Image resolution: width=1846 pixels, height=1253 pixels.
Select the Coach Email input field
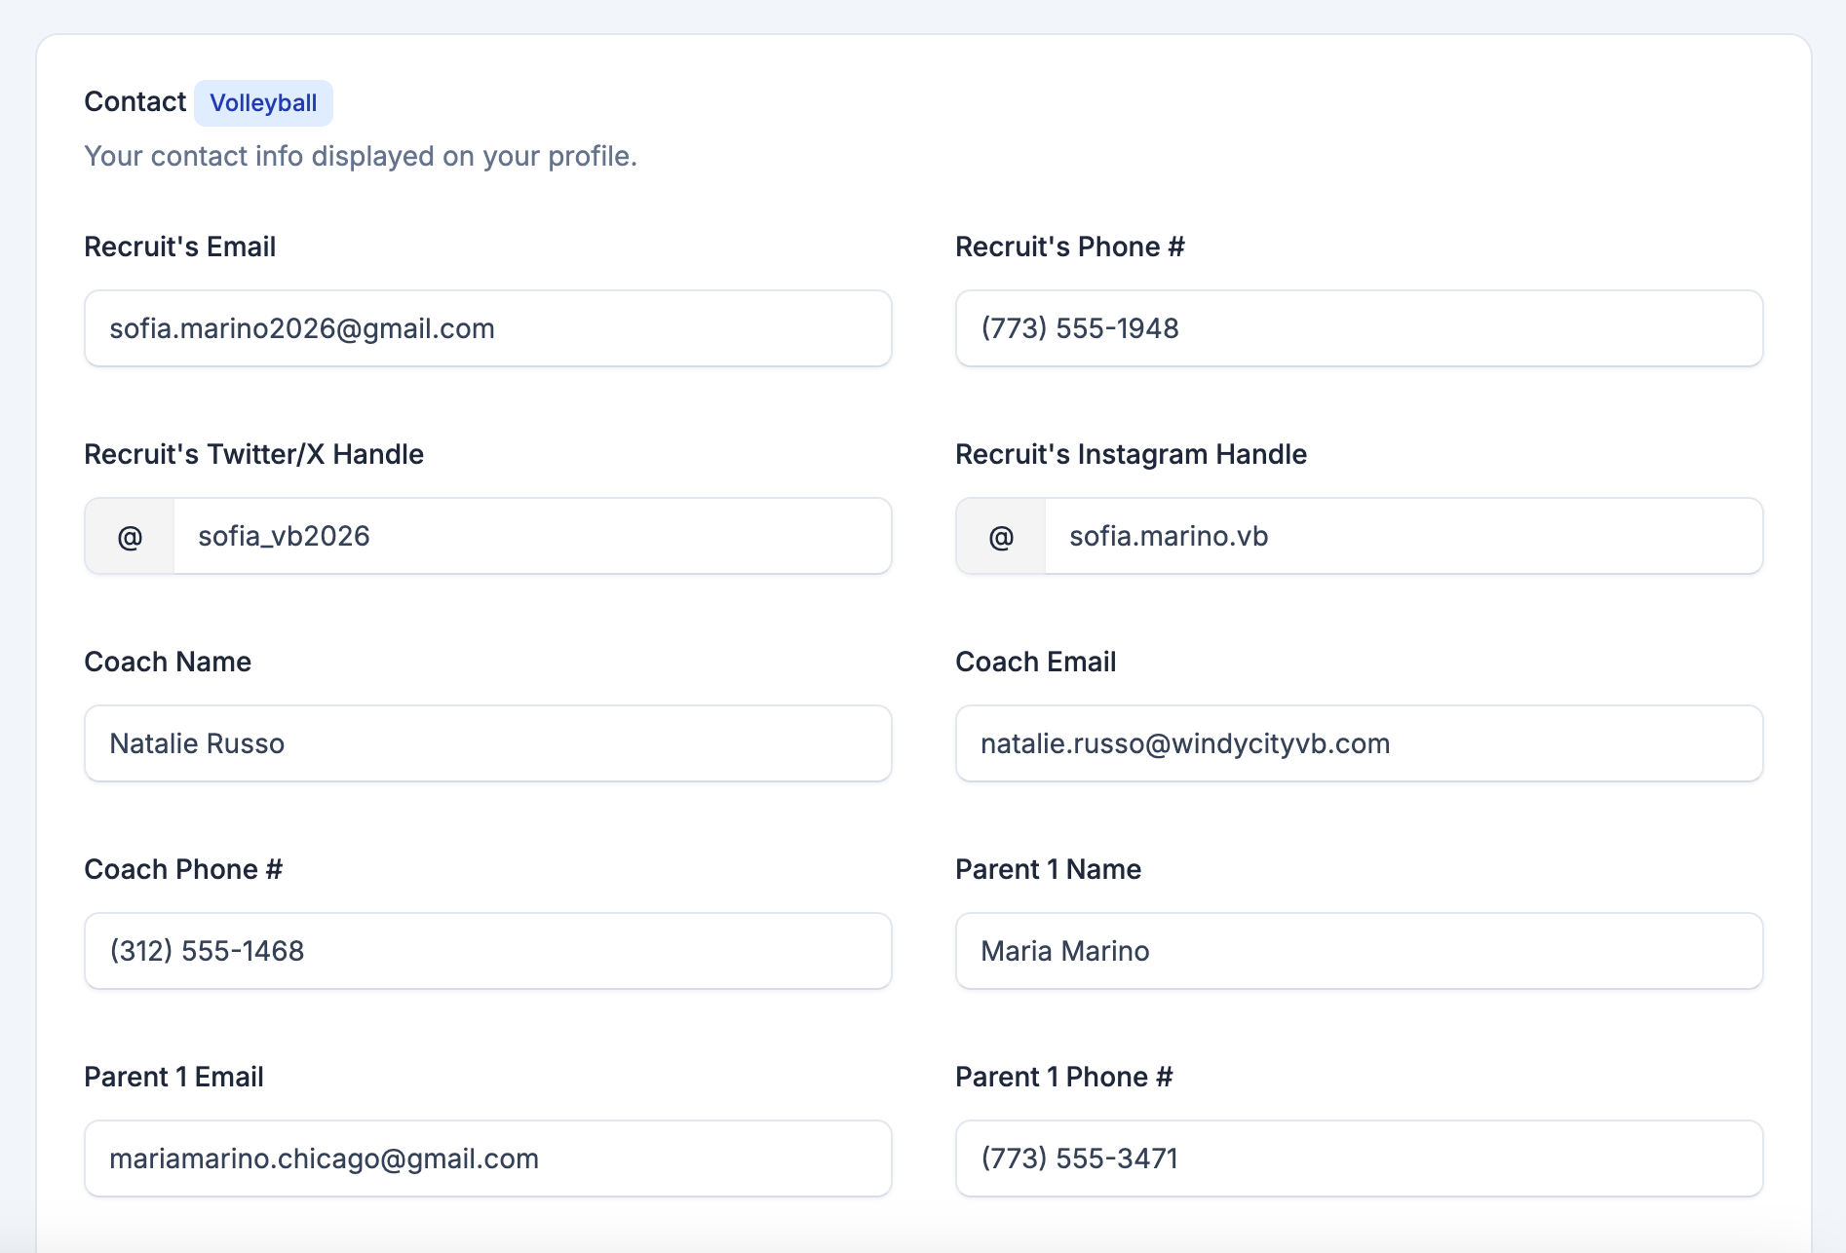click(1360, 743)
